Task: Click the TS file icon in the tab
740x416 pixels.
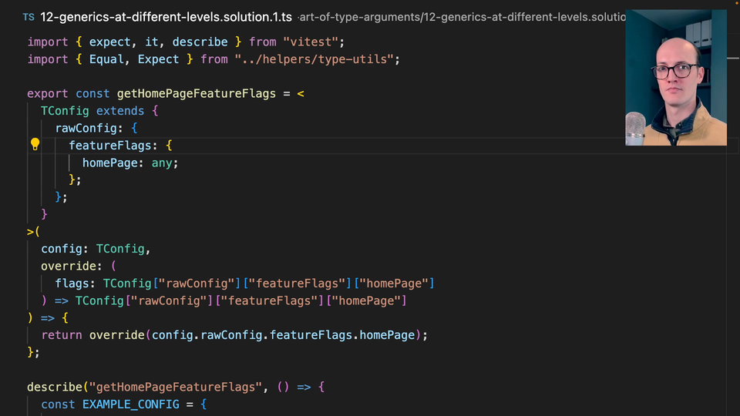Action: [x=29, y=17]
